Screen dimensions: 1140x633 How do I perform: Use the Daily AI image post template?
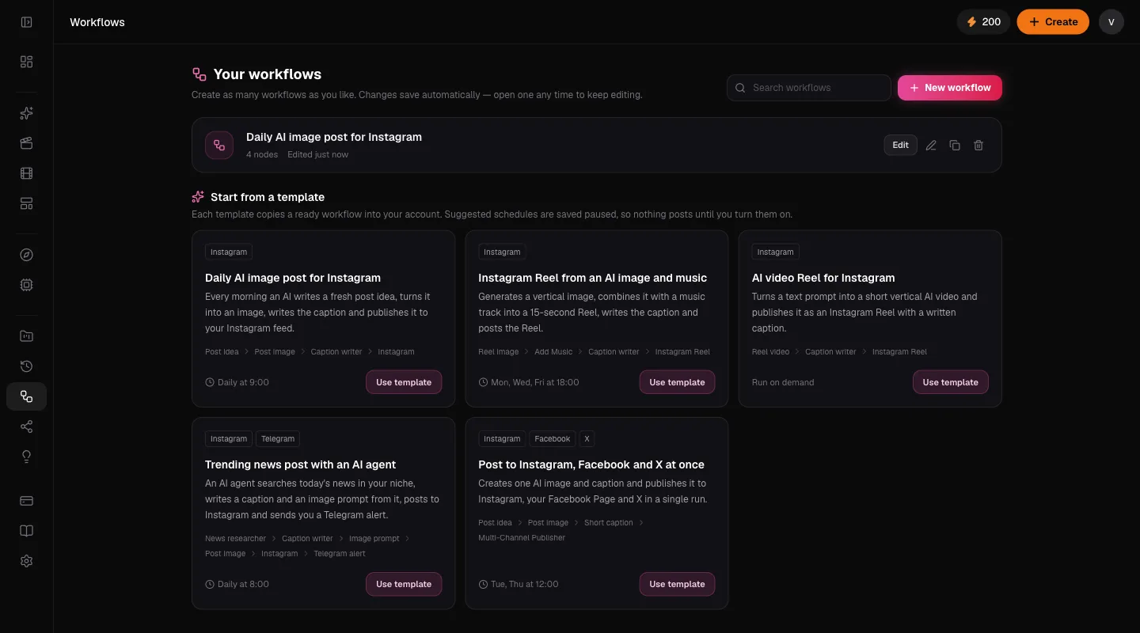pos(404,382)
